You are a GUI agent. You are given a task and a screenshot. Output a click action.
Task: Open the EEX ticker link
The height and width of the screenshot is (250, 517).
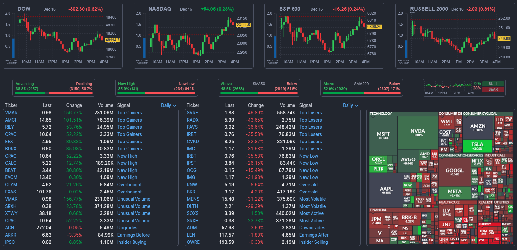pos(9,142)
